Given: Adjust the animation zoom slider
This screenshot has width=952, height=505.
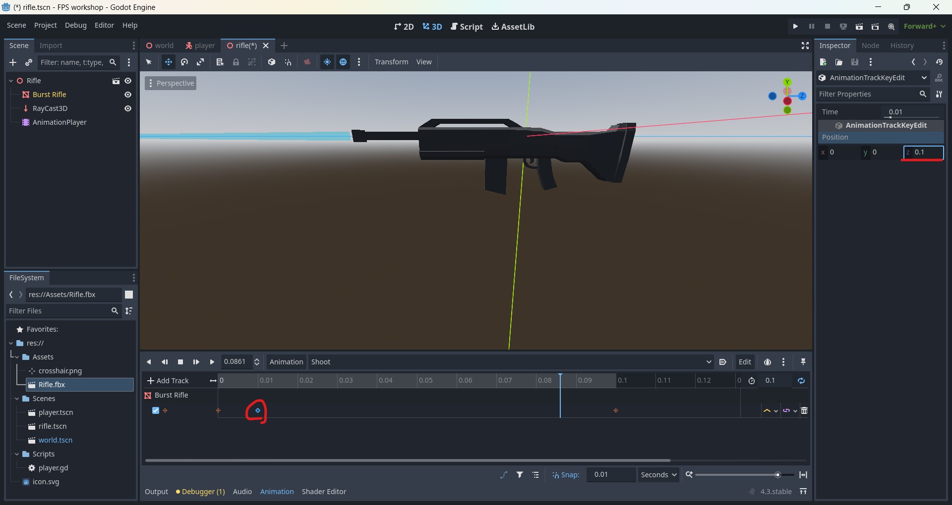Looking at the screenshot, I should coord(777,474).
